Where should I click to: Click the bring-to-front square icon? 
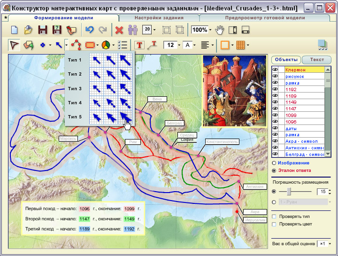pyautogui.click(x=166, y=30)
